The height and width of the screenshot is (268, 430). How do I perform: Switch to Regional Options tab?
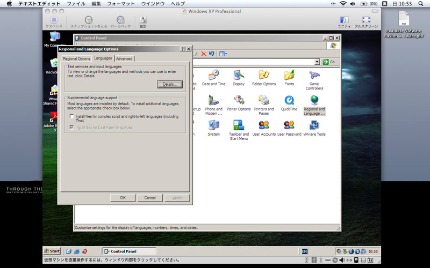[76, 59]
